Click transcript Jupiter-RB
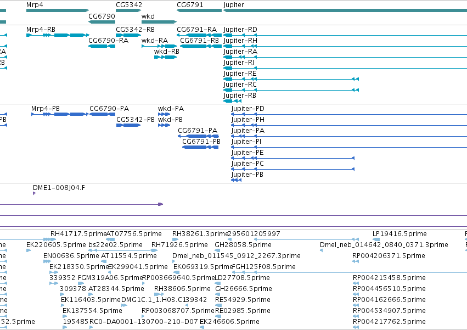 (x=240, y=96)
